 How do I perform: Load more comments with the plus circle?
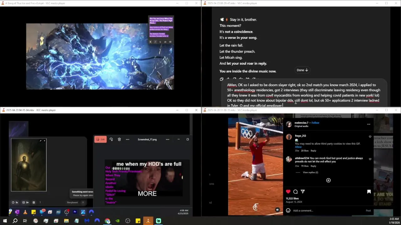click(328, 180)
